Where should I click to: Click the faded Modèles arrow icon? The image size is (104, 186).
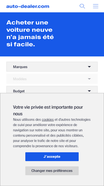point(89,79)
